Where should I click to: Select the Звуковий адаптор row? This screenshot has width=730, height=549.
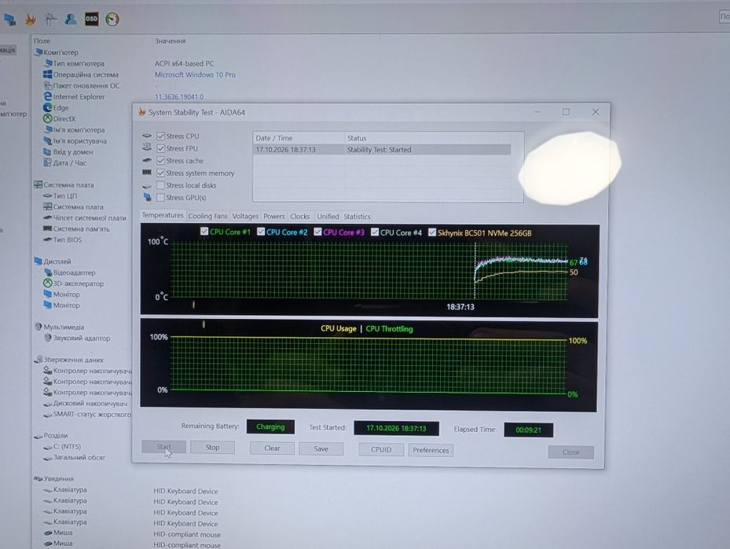pyautogui.click(x=77, y=339)
